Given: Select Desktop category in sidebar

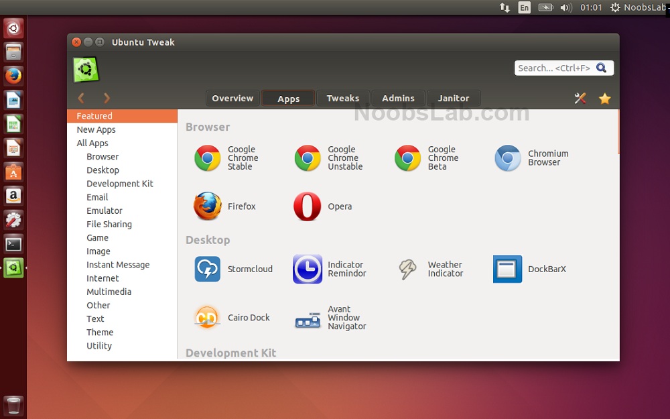Looking at the screenshot, I should point(122,170).
